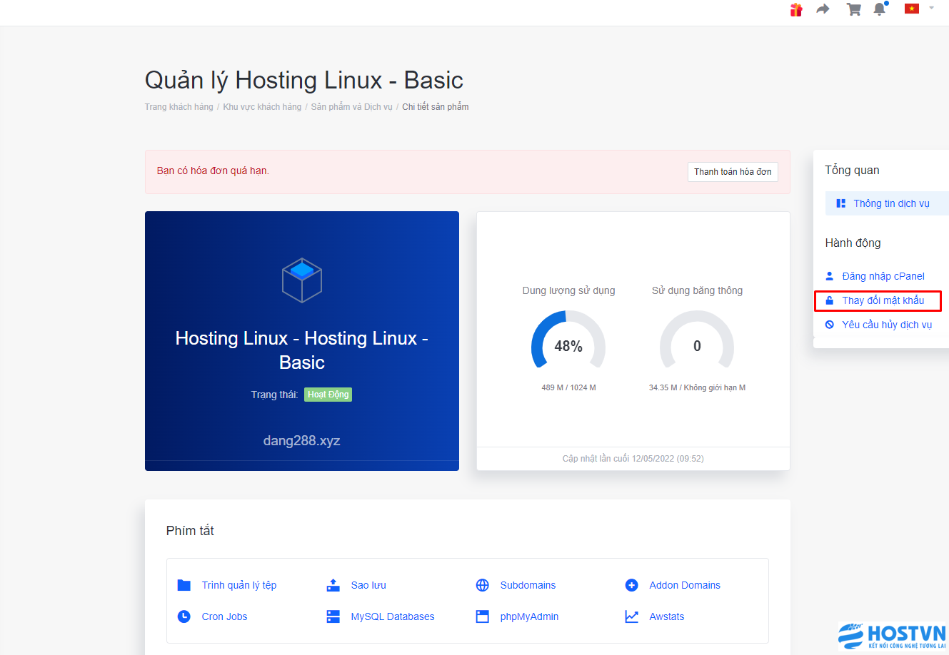The height and width of the screenshot is (655, 949).
Task: Open the shopping cart icon
Action: pyautogui.click(x=853, y=9)
